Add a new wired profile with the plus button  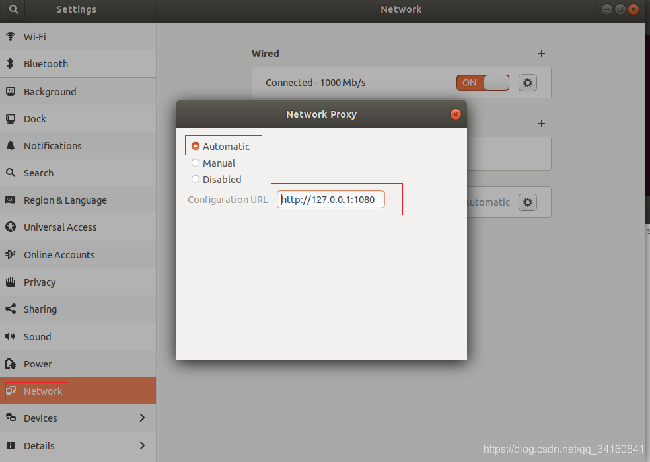(541, 54)
